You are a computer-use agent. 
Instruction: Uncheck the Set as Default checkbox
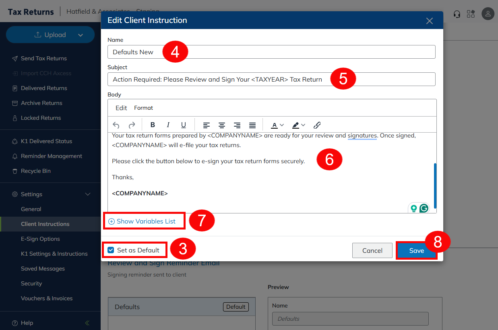[x=111, y=250]
